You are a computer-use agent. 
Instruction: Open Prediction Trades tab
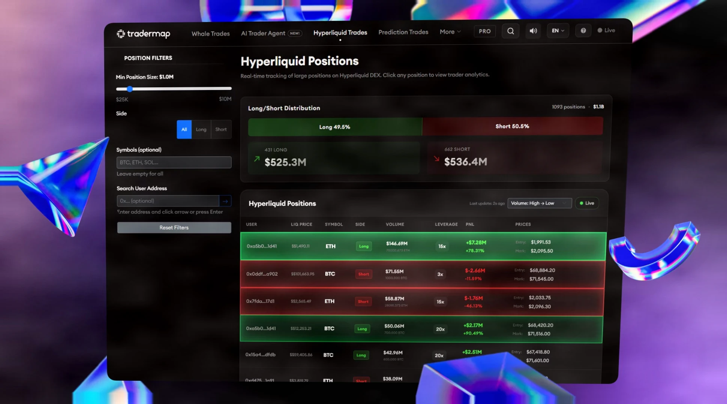coord(403,32)
